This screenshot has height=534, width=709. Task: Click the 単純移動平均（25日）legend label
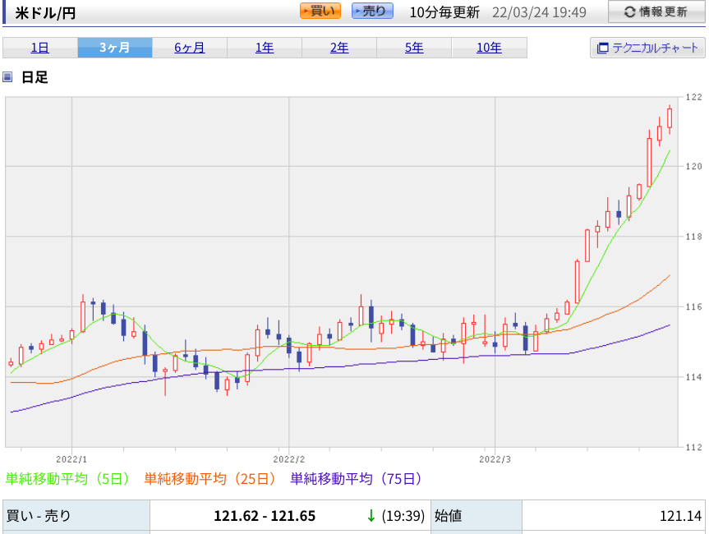click(x=210, y=478)
